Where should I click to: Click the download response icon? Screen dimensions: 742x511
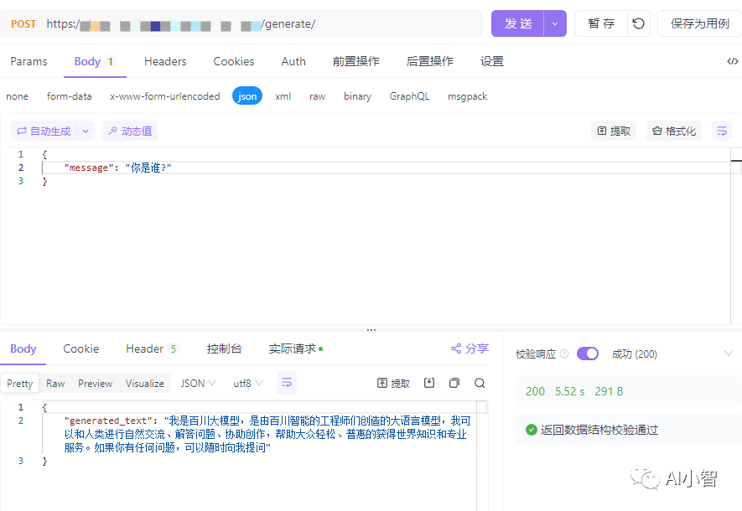[x=429, y=383]
